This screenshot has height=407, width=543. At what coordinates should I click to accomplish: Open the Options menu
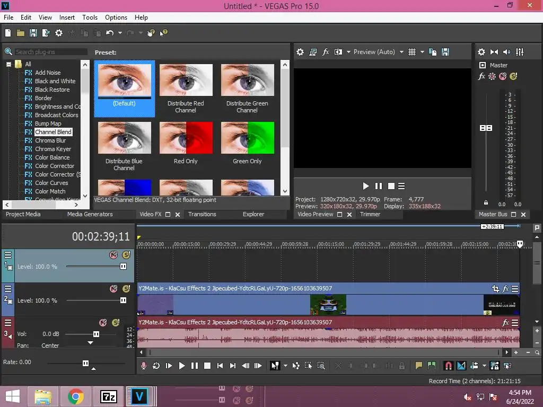pos(116,17)
